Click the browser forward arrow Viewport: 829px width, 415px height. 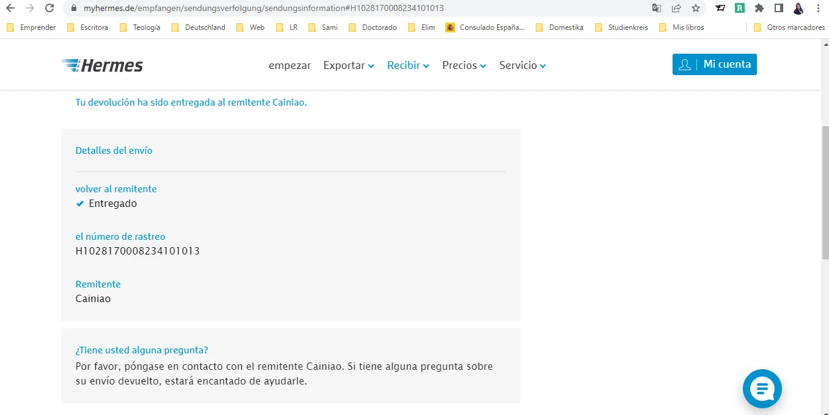(29, 9)
